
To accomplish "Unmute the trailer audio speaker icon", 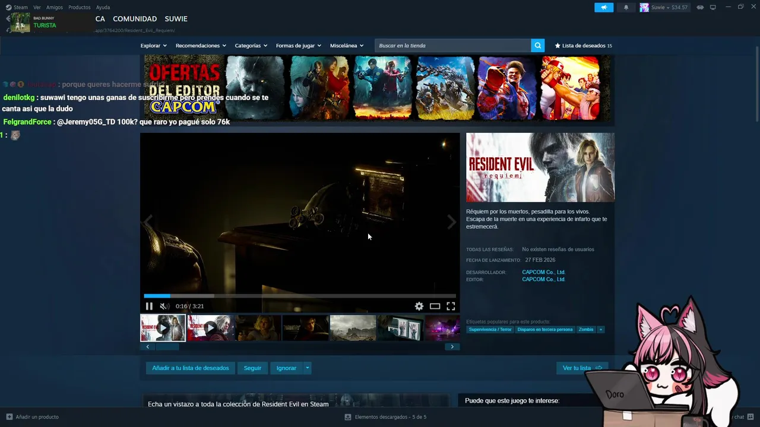I will [x=164, y=306].
